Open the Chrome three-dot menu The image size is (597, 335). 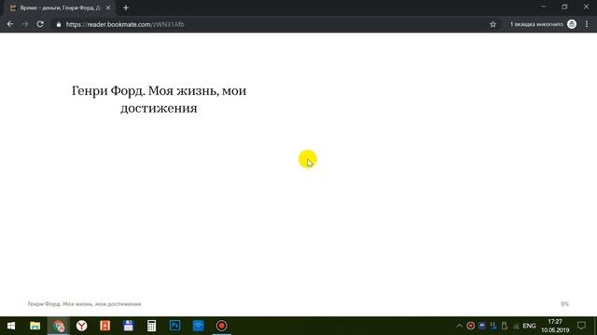[x=587, y=24]
